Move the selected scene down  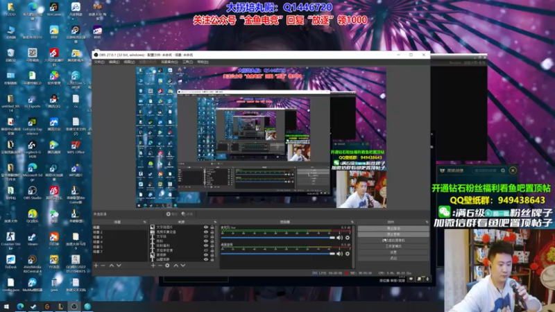click(x=119, y=266)
